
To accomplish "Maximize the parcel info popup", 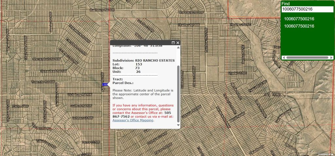I will coord(173,43).
